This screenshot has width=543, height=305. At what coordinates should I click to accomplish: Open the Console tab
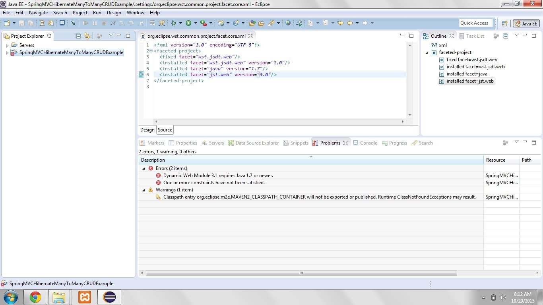click(x=365, y=143)
